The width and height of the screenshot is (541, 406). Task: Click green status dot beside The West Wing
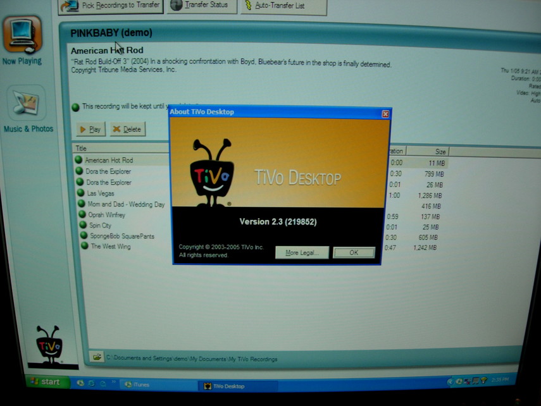tap(85, 245)
